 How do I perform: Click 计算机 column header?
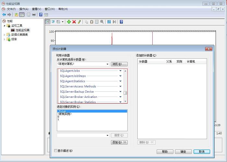(196, 62)
